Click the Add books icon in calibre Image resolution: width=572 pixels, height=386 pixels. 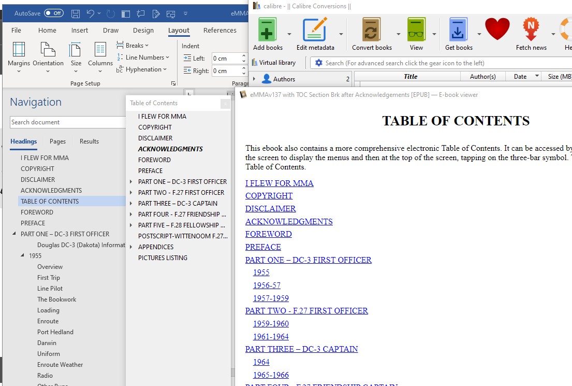[x=268, y=30]
